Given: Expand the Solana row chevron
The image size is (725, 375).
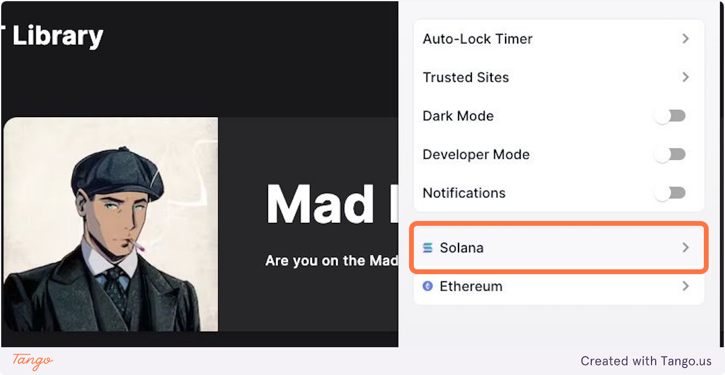Looking at the screenshot, I should [685, 248].
